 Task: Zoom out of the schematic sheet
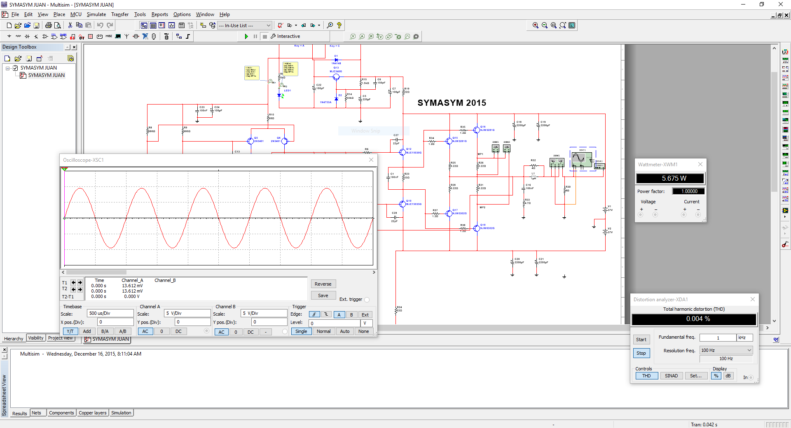(544, 25)
